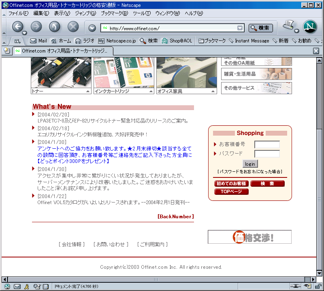Image resolution: width=324 pixels, height=291 pixels.
Task: Click the トナー toner product image
Action: [61, 73]
